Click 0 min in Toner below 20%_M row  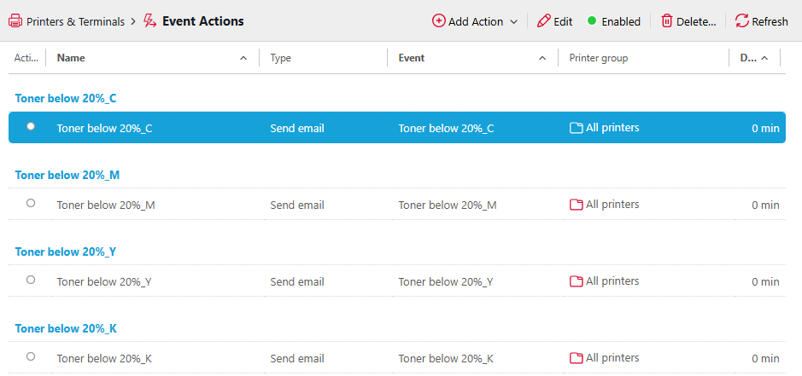click(765, 205)
